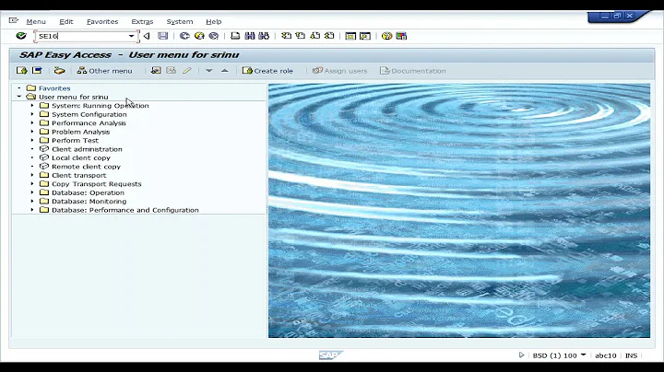Click the Create New Session icon
Image resolution: width=664 pixels, height=372 pixels.
pyautogui.click(x=350, y=36)
